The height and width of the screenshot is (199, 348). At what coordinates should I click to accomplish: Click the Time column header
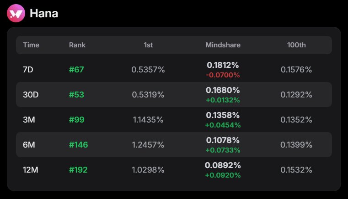(x=31, y=45)
